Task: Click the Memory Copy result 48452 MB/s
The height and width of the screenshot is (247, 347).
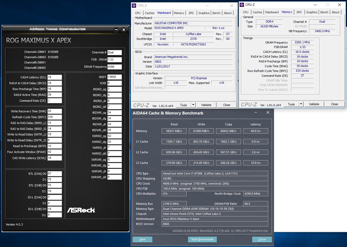Action: 228,131
